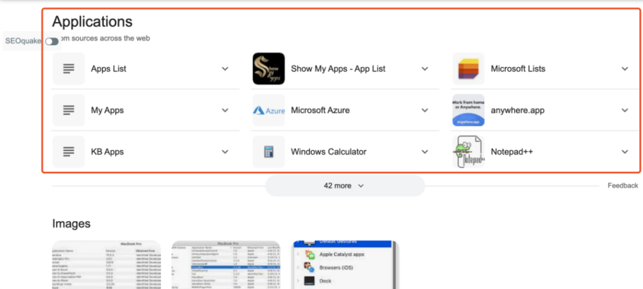Click the Microsoft Azure logo icon

click(269, 110)
